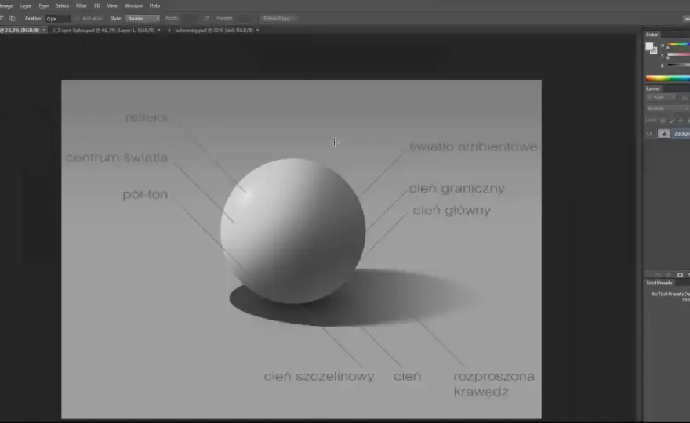690x423 pixels.
Task: Click on the S saturation slider
Action: tap(678, 55)
